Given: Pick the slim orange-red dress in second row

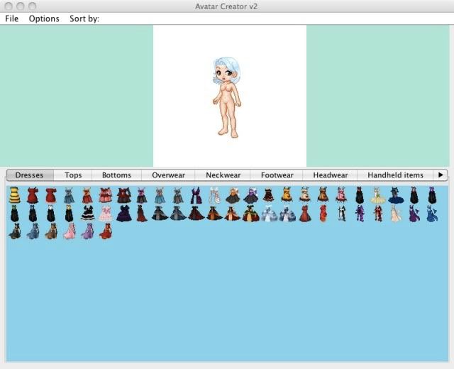Looking at the screenshot, I should tap(323, 214).
